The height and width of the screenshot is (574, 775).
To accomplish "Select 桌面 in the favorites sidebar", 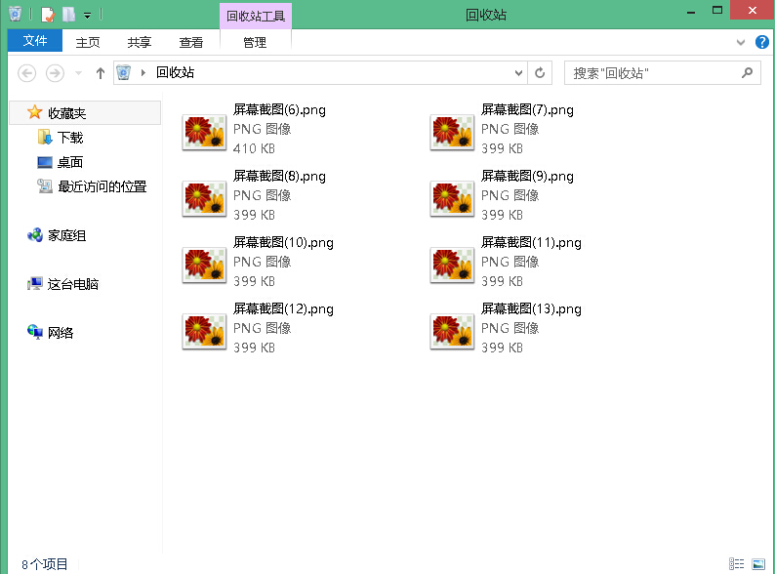I will click(x=69, y=162).
